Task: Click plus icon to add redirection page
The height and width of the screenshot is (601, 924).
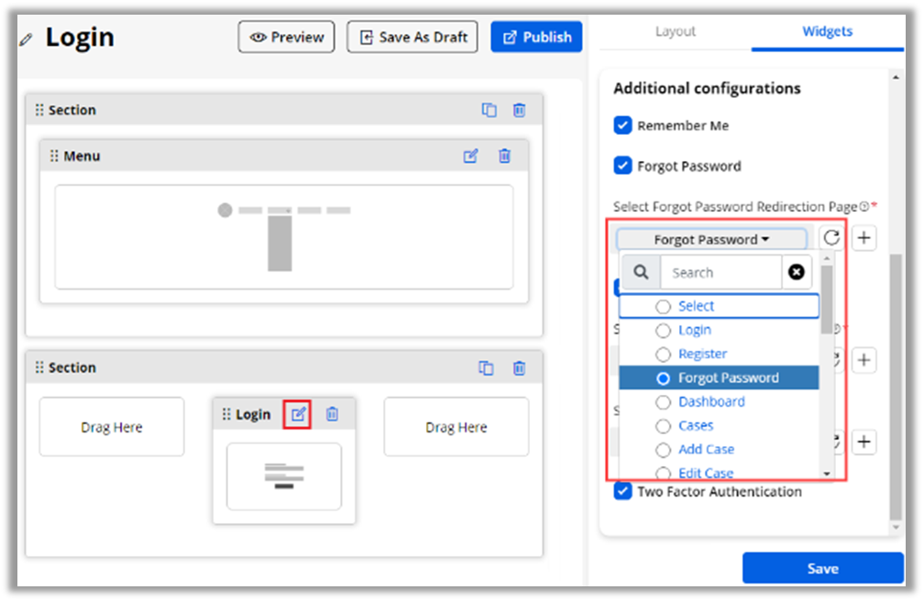Action: 863,238
